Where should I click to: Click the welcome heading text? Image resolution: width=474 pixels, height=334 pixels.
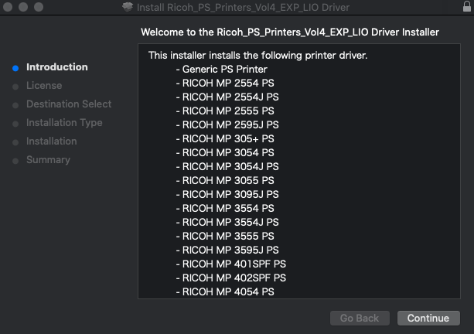(x=290, y=32)
